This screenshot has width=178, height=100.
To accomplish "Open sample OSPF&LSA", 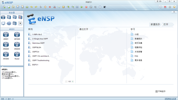I will (x=35, y=47).
